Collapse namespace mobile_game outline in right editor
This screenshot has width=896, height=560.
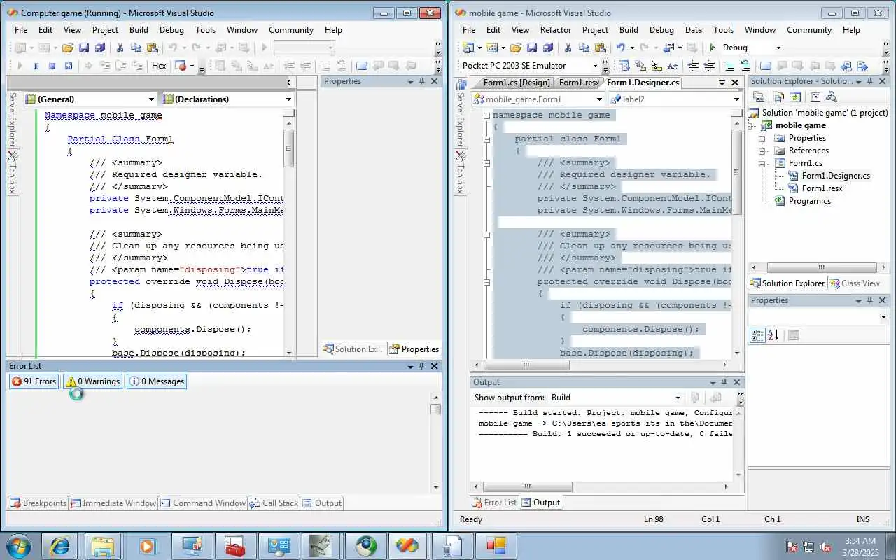click(x=486, y=115)
